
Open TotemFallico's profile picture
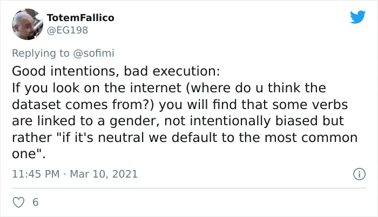[x=28, y=24]
